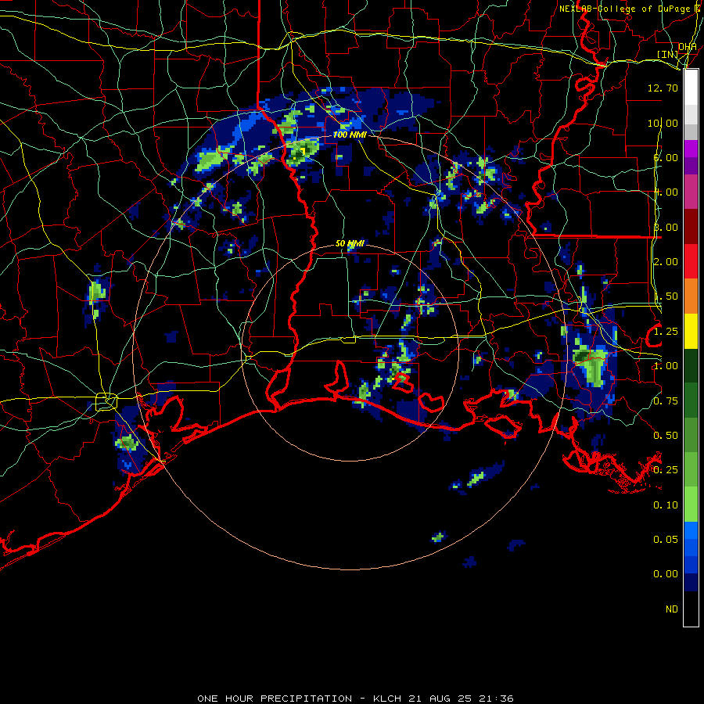
Task: Select the black ND swatch at the scale bottom
Action: pos(691,609)
